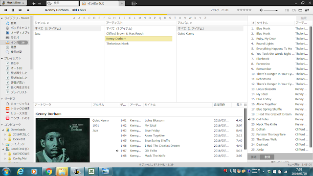Jump to letter T in alphabet bar
This screenshot has height=176, width=313.
175,18
